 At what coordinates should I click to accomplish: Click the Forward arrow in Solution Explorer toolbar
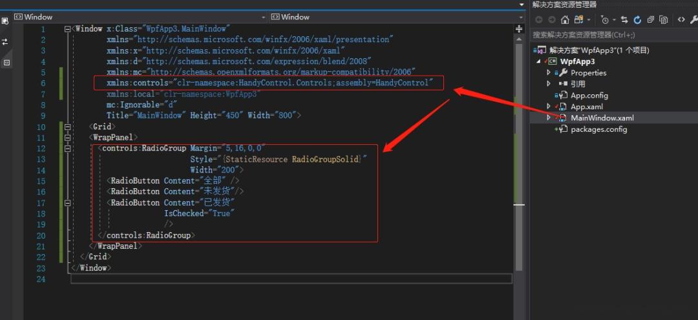tap(552, 19)
